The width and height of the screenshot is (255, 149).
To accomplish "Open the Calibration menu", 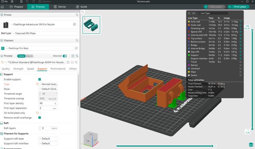I will pos(45,1).
